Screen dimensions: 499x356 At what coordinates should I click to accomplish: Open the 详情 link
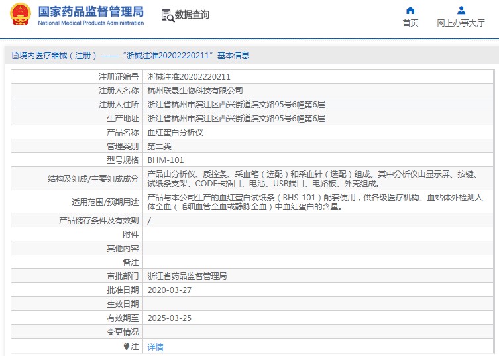pyautogui.click(x=155, y=347)
